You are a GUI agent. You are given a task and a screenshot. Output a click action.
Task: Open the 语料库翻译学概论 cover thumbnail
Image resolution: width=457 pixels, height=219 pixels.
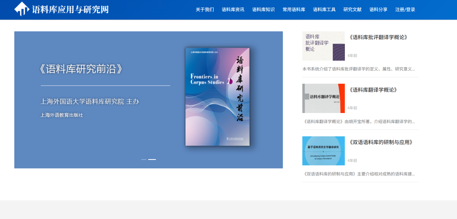pyautogui.click(x=323, y=98)
